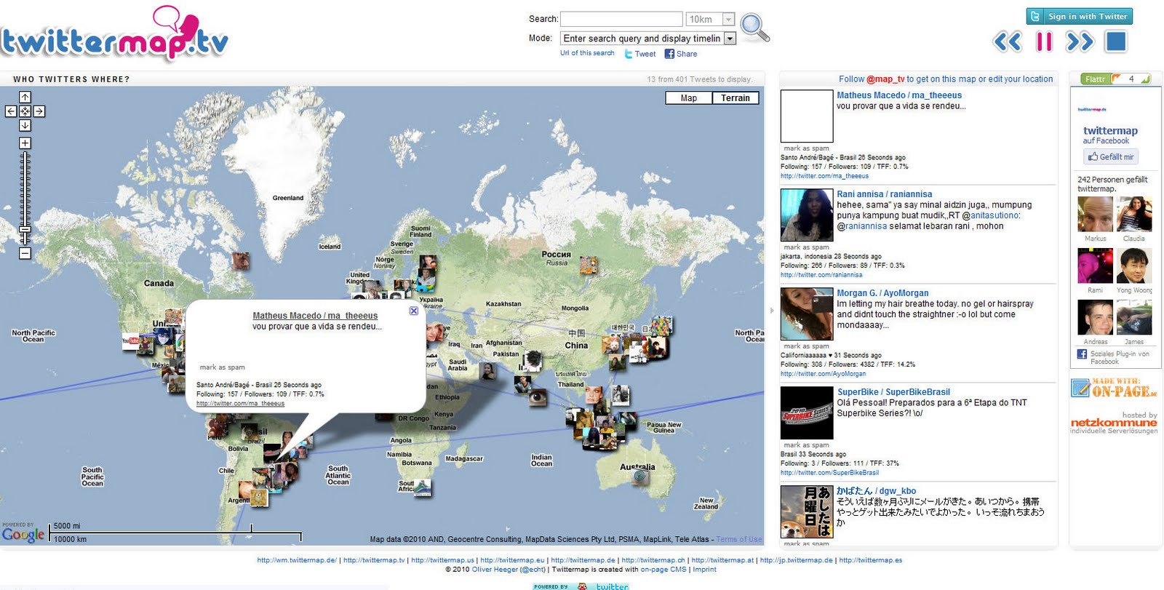This screenshot has height=590, width=1164.
Task: Share this search on Facebook
Action: (x=681, y=54)
